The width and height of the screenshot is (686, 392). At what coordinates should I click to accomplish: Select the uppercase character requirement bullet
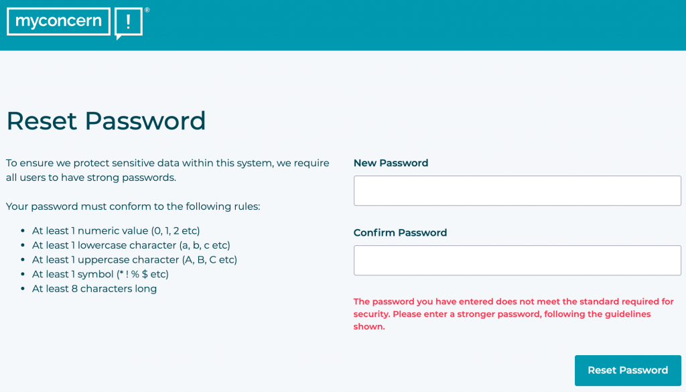[x=134, y=259]
